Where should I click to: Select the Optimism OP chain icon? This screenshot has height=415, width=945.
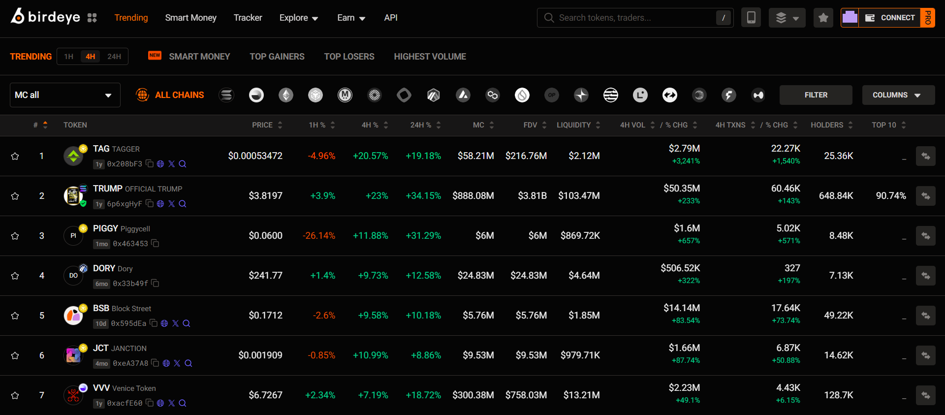coord(552,95)
